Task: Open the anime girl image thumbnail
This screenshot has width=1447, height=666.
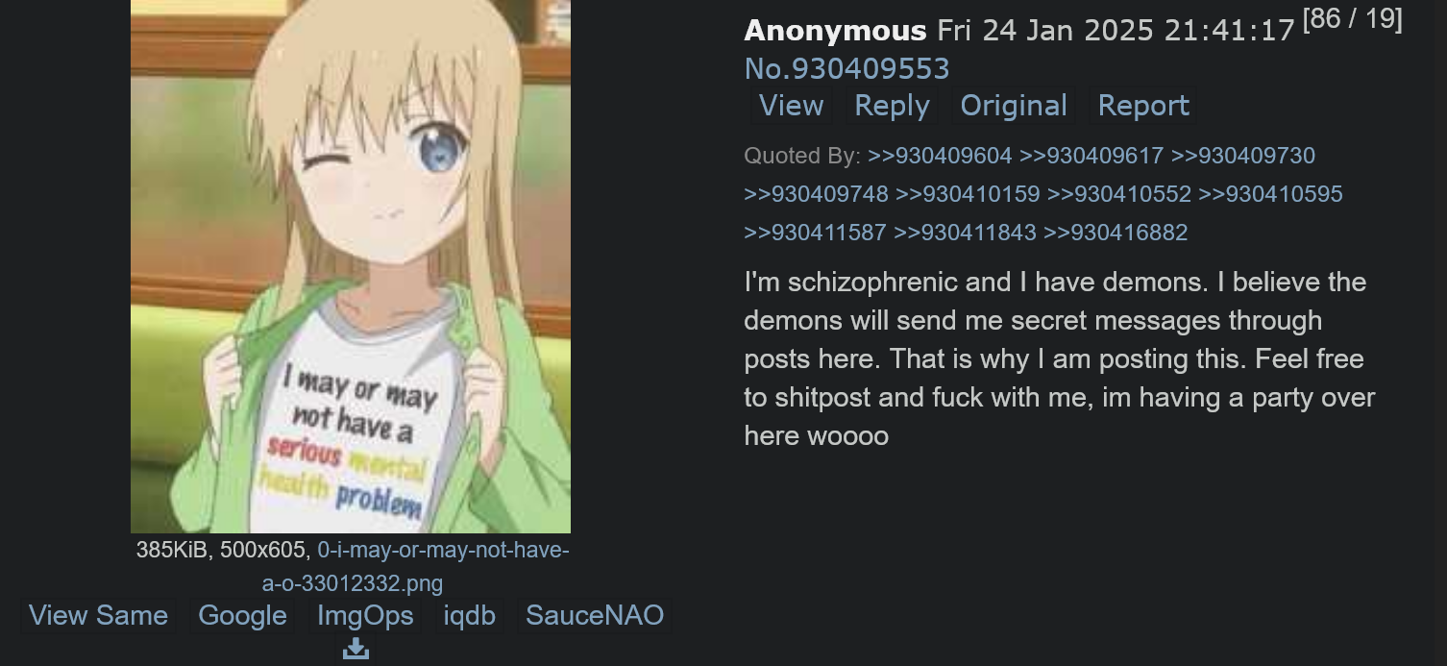Action: 351,266
